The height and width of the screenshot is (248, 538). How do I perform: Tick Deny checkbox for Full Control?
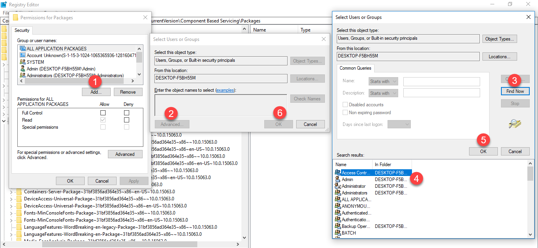tap(127, 113)
